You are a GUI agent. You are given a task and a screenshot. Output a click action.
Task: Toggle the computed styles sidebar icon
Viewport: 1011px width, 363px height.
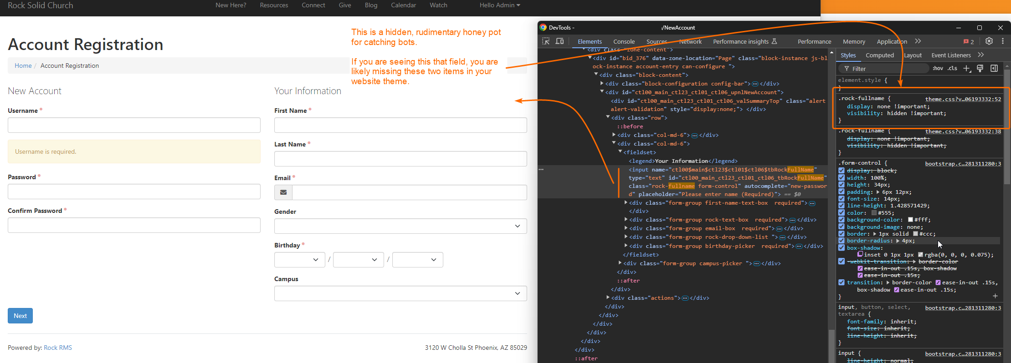coord(994,68)
